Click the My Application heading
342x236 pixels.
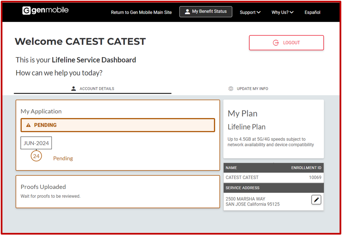[x=41, y=111]
